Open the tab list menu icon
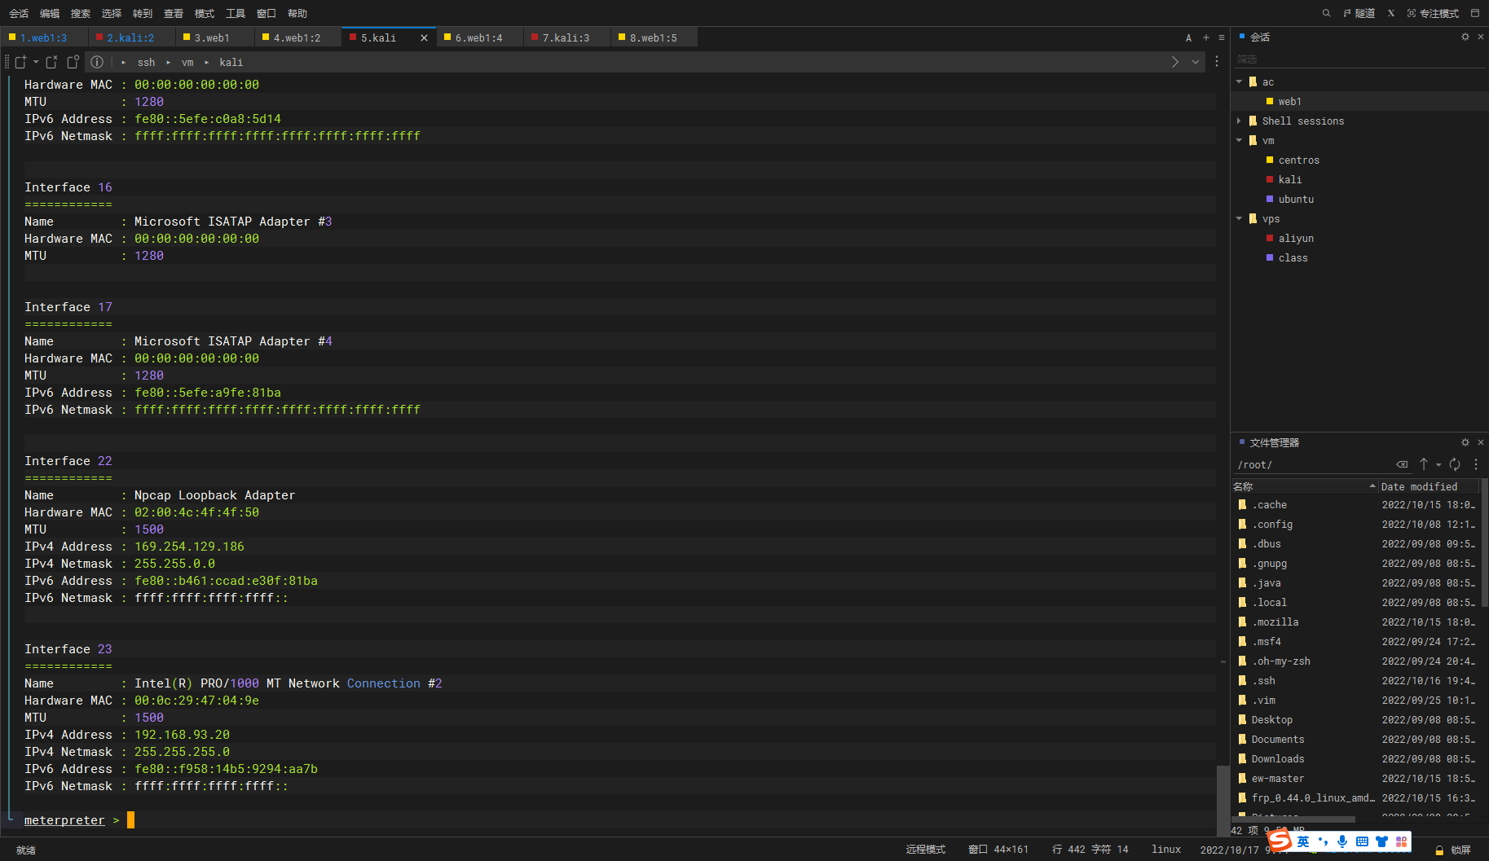The height and width of the screenshot is (861, 1489). point(1221,37)
